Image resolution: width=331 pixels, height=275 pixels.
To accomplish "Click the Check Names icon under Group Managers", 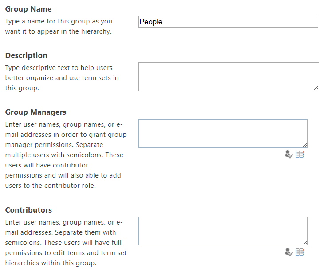I will pyautogui.click(x=288, y=154).
